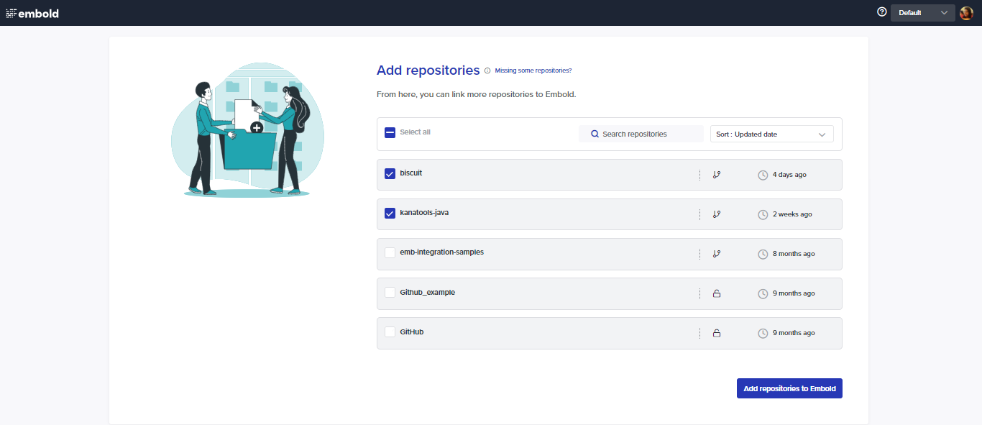Click lock icon in Github_example row
The height and width of the screenshot is (425, 982).
[716, 293]
